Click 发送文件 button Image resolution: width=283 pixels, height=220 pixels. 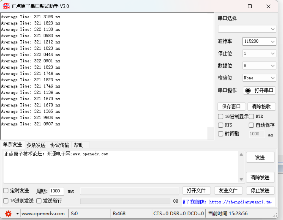coord(228,191)
